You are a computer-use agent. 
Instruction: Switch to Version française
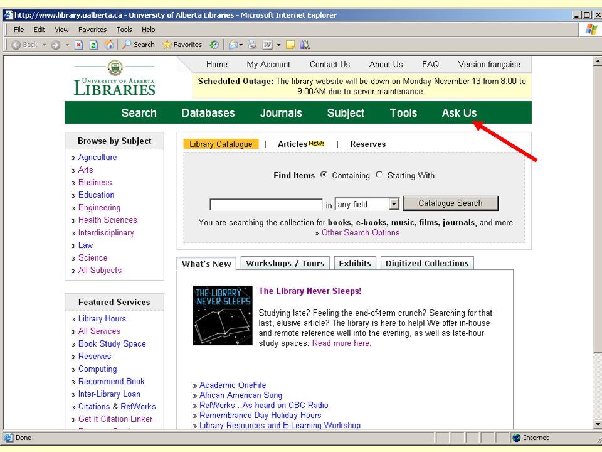pyautogui.click(x=489, y=64)
